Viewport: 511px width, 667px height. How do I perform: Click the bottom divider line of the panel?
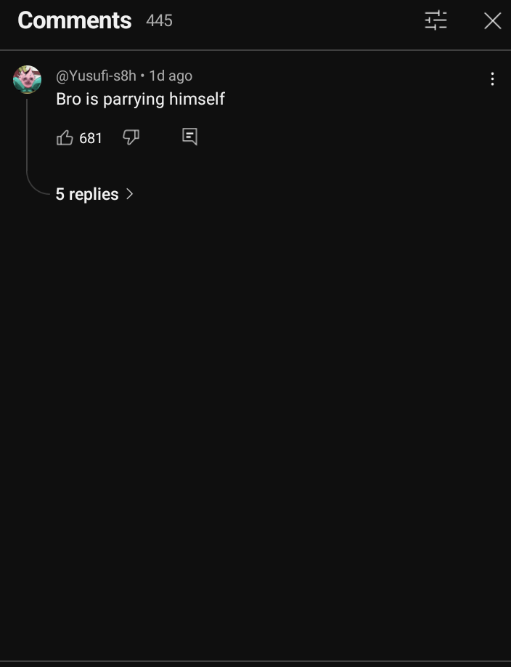[255, 661]
